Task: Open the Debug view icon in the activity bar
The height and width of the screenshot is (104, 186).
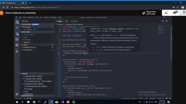Action: click(17, 39)
